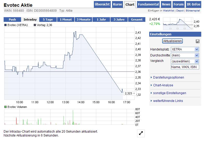Click the Börsenspiel link
Image resolution: width=208 pixels, height=156 pixels.
point(193,11)
